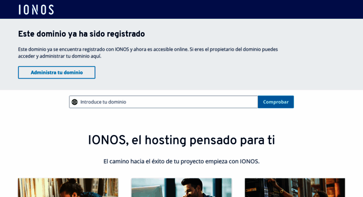Select heading 'Este dominio ya ha sido registrado'
Viewport: 363px width, 197px height.
81,34
